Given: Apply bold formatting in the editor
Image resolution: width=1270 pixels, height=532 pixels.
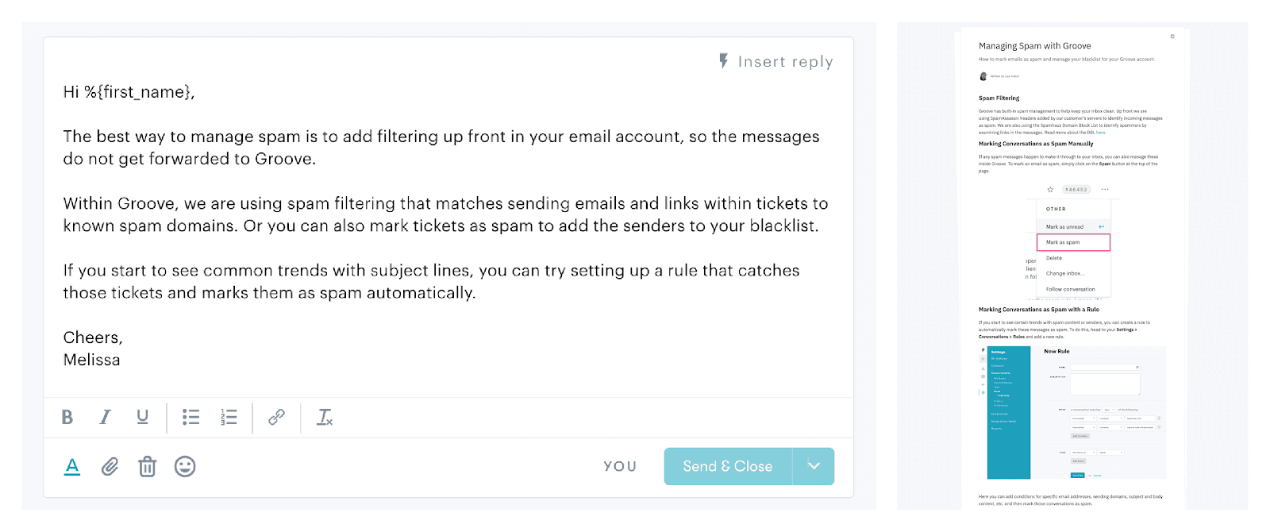Looking at the screenshot, I should [x=67, y=418].
